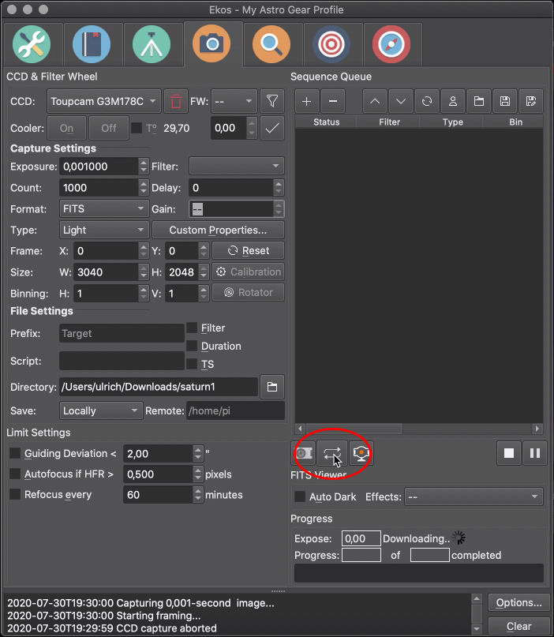Start looping framing with arrows icon
Viewport: 554px width, 637px height.
(x=332, y=453)
